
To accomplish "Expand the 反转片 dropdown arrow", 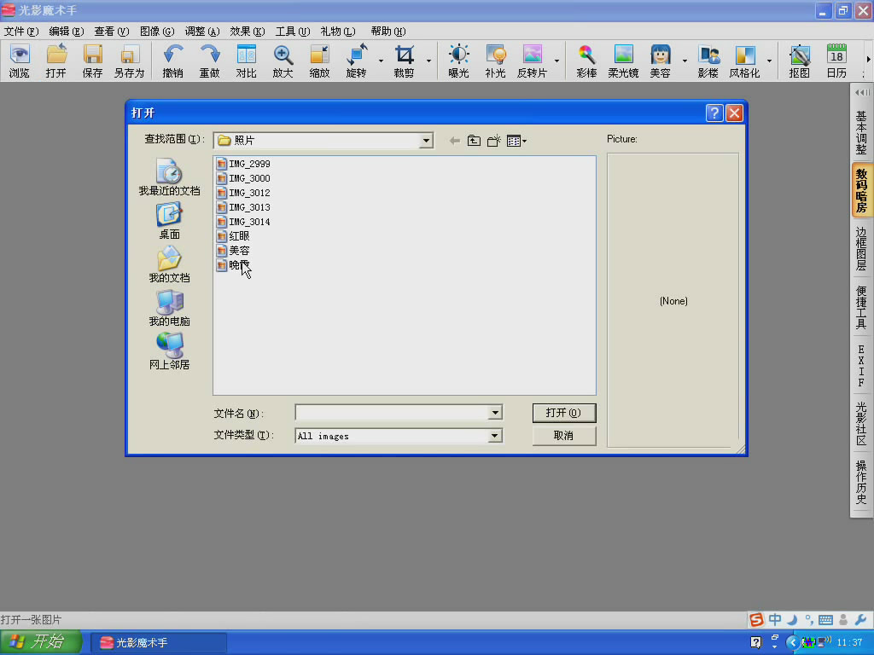I will click(x=556, y=61).
